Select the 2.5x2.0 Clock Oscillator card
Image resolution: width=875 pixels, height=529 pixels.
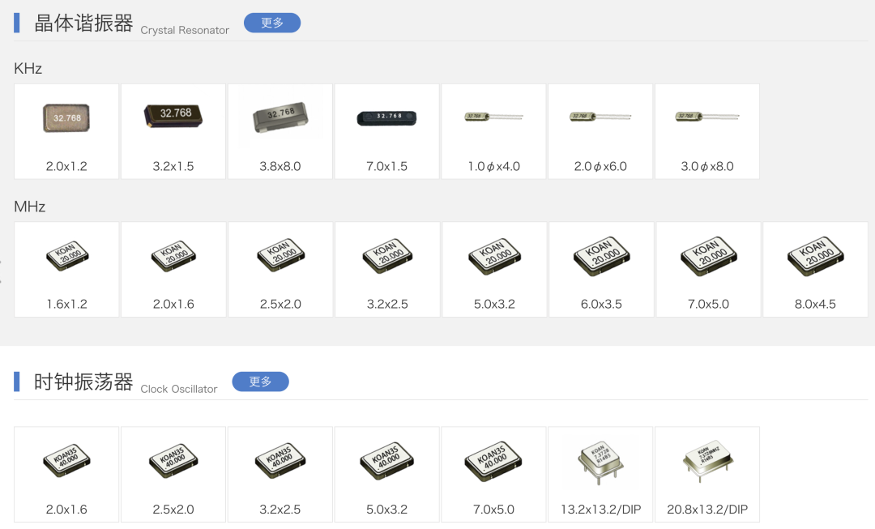pos(173,474)
